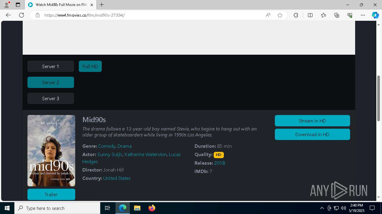Play the Trailer
This screenshot has width=382, height=214.
(x=51, y=194)
